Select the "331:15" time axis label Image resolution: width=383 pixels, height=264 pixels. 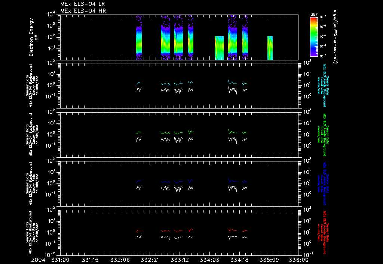[90, 260]
